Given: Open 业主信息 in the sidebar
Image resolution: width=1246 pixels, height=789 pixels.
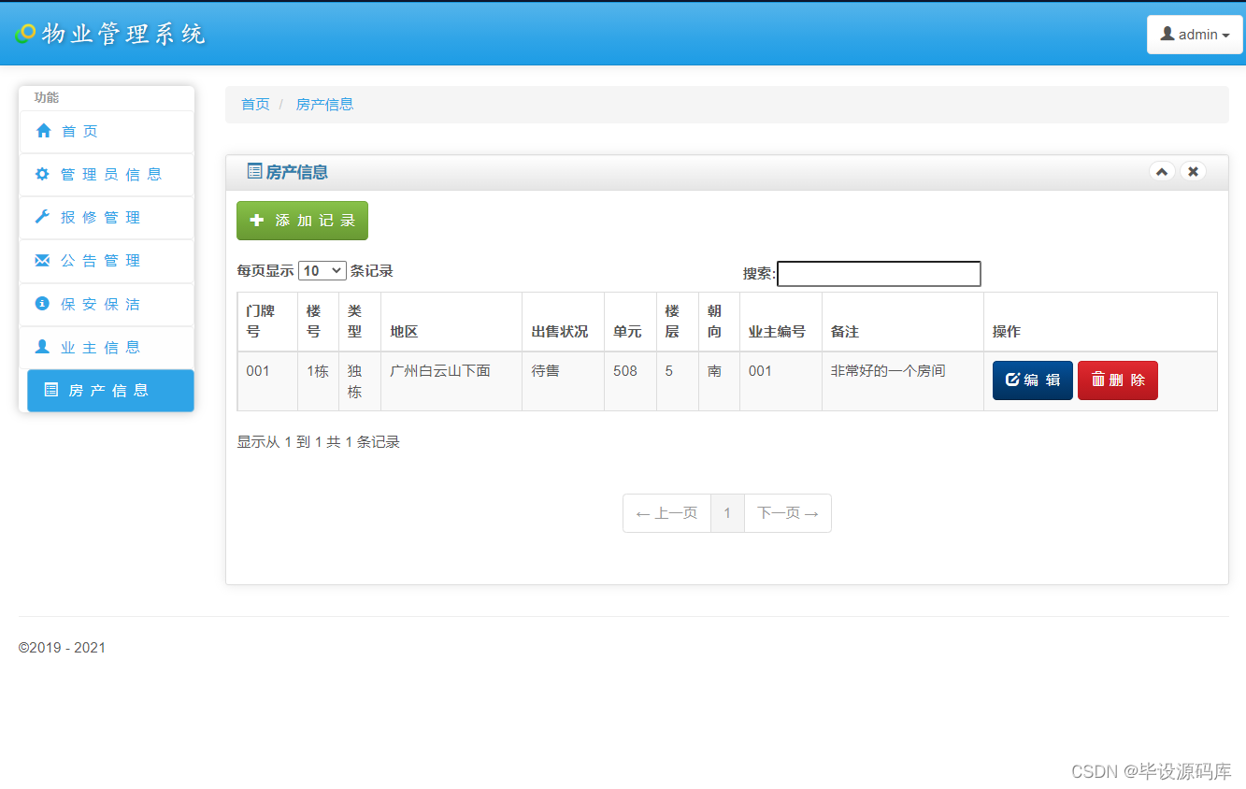Looking at the screenshot, I should [x=107, y=347].
